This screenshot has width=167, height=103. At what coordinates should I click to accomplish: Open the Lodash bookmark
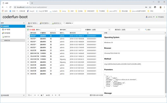tap(53, 11)
